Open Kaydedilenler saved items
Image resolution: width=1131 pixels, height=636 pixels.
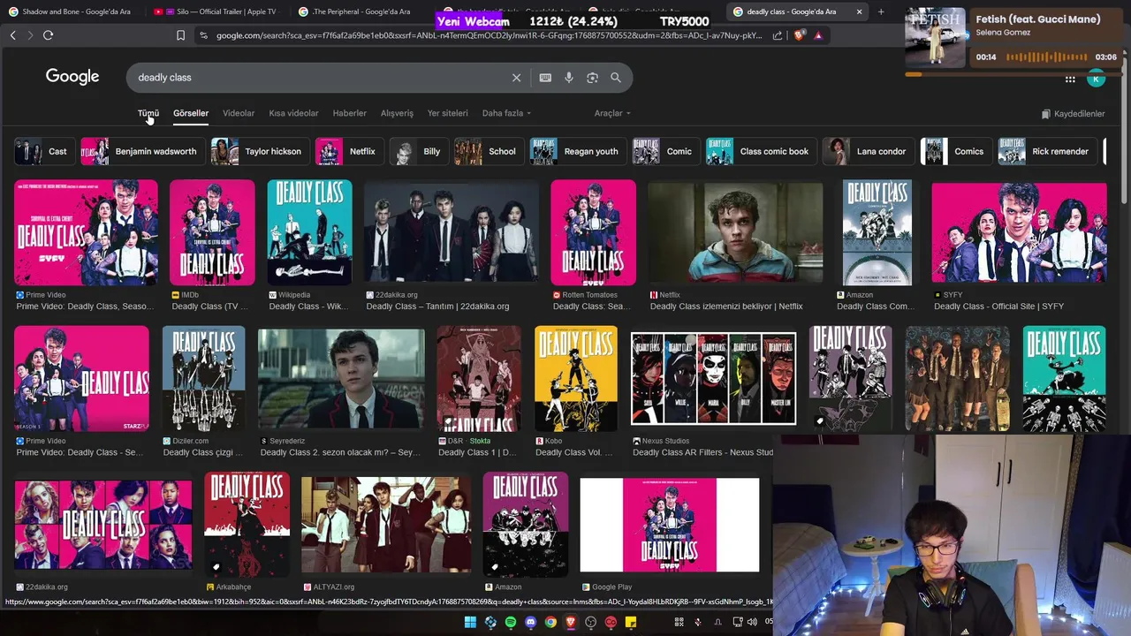coord(1073,114)
